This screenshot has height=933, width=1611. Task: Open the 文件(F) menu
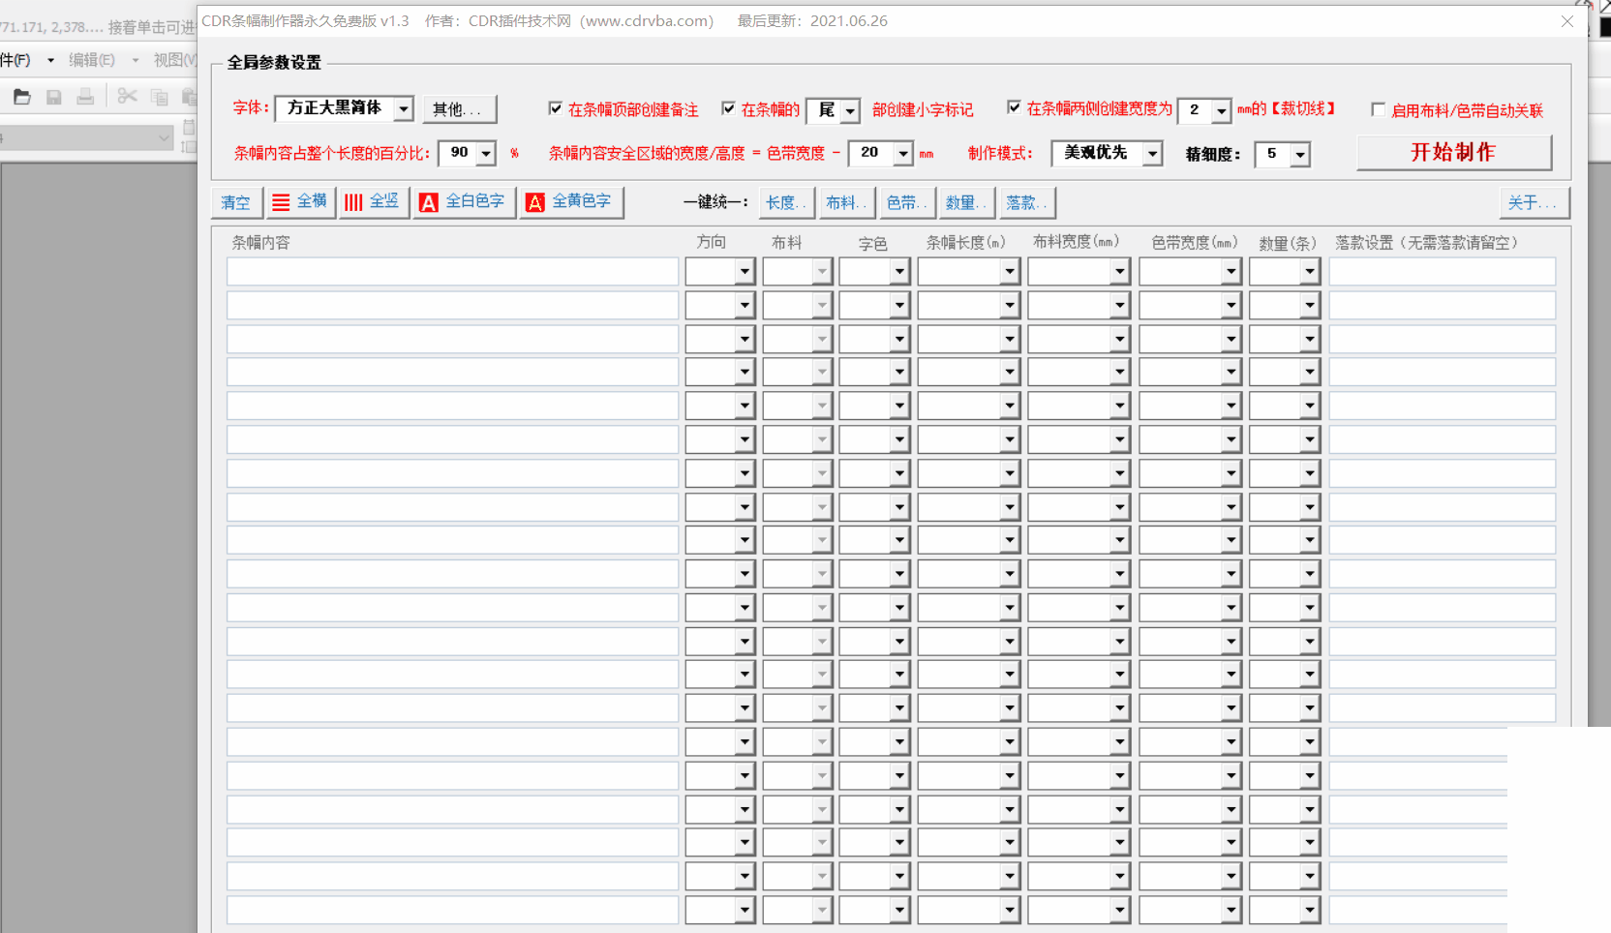pyautogui.click(x=15, y=60)
